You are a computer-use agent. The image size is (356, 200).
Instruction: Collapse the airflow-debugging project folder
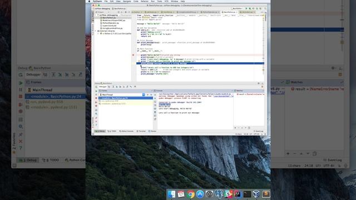pos(96,15)
